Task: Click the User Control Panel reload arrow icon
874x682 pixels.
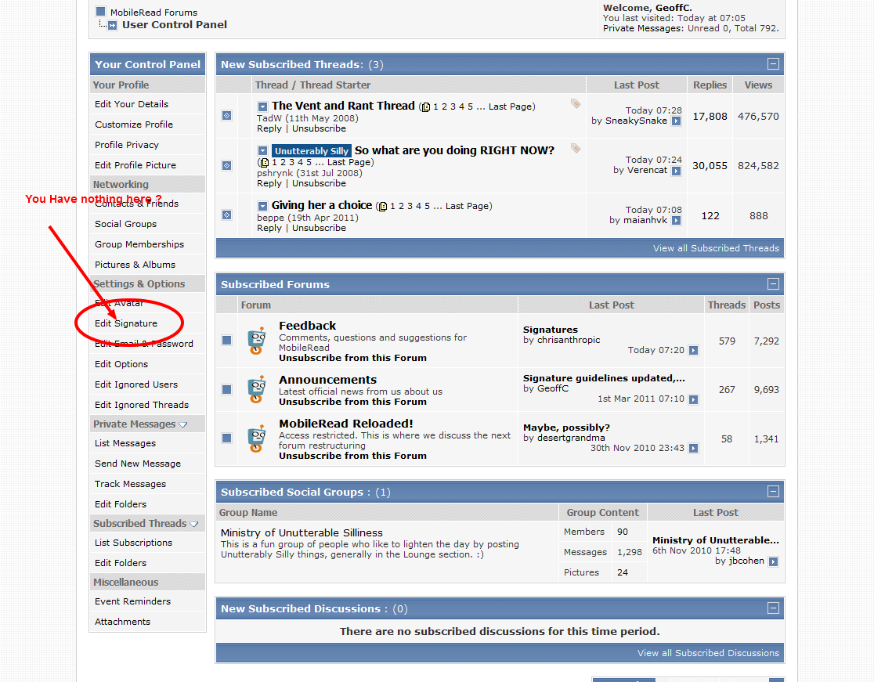Action: point(113,25)
